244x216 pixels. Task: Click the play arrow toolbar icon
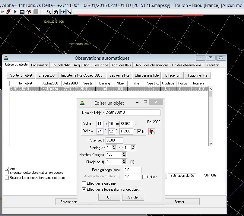click(15, 12)
